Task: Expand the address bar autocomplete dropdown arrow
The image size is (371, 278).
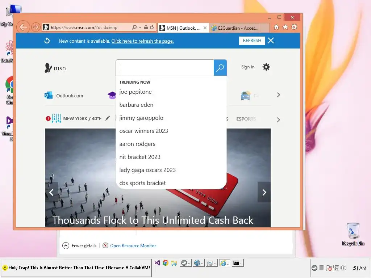Action: pyautogui.click(x=140, y=28)
